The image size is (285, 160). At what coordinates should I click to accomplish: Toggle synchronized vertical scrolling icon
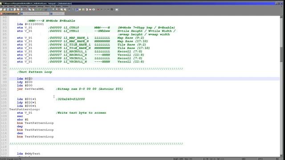click(x=61, y=9)
